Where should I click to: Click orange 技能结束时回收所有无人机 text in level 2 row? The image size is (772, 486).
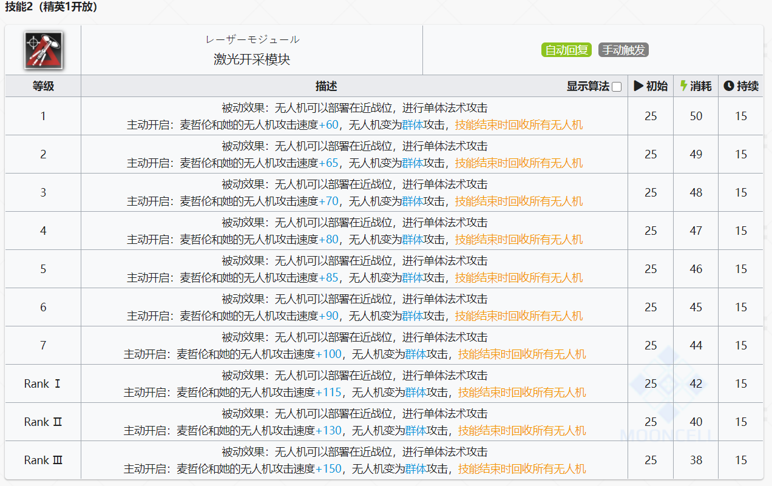click(x=519, y=163)
